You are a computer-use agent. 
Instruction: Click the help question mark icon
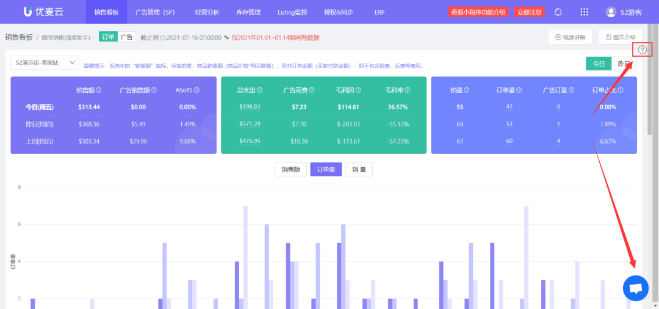642,49
